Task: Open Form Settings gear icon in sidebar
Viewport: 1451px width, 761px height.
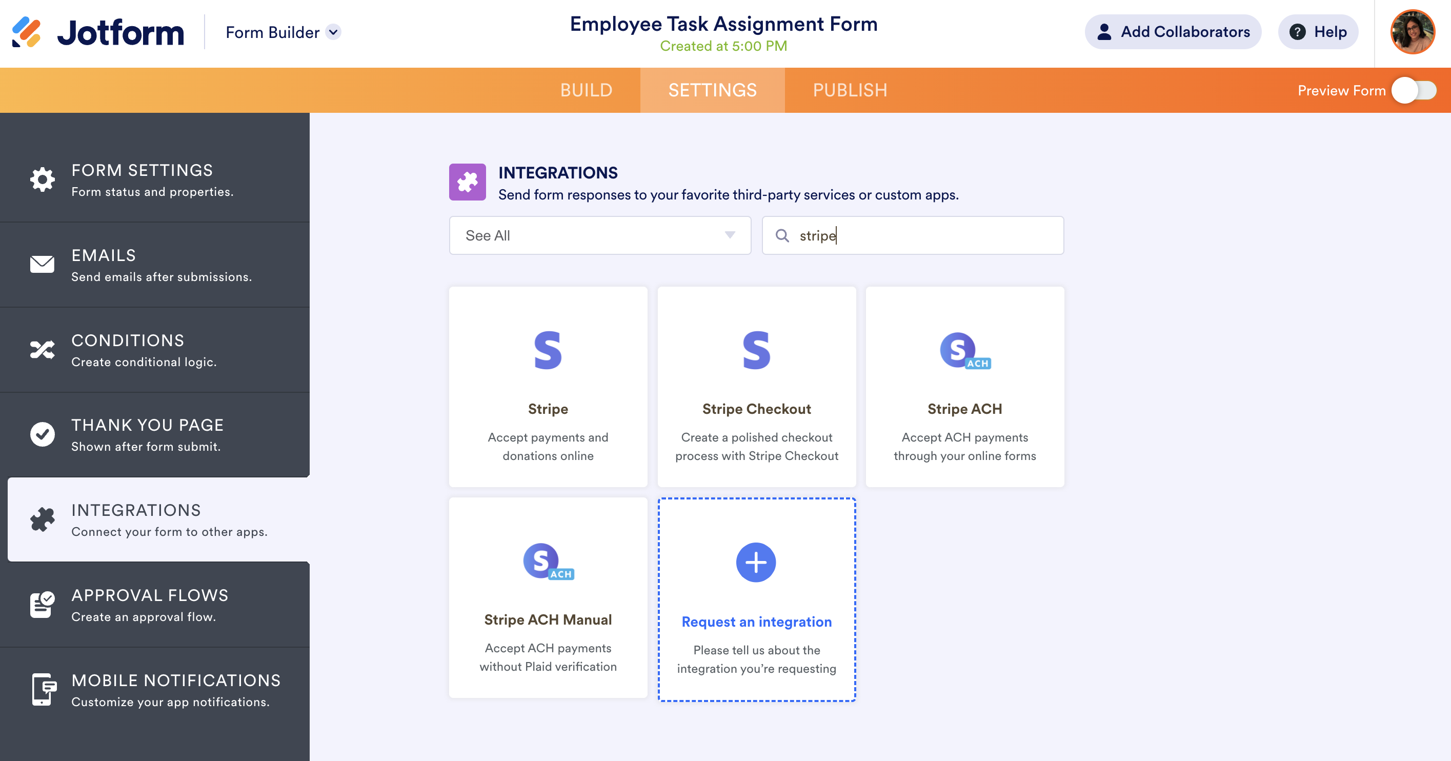Action: click(42, 179)
